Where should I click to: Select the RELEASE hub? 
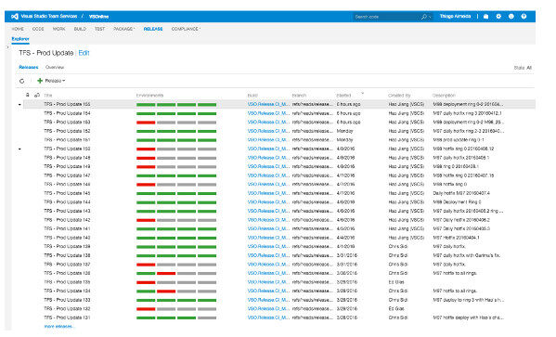click(153, 29)
